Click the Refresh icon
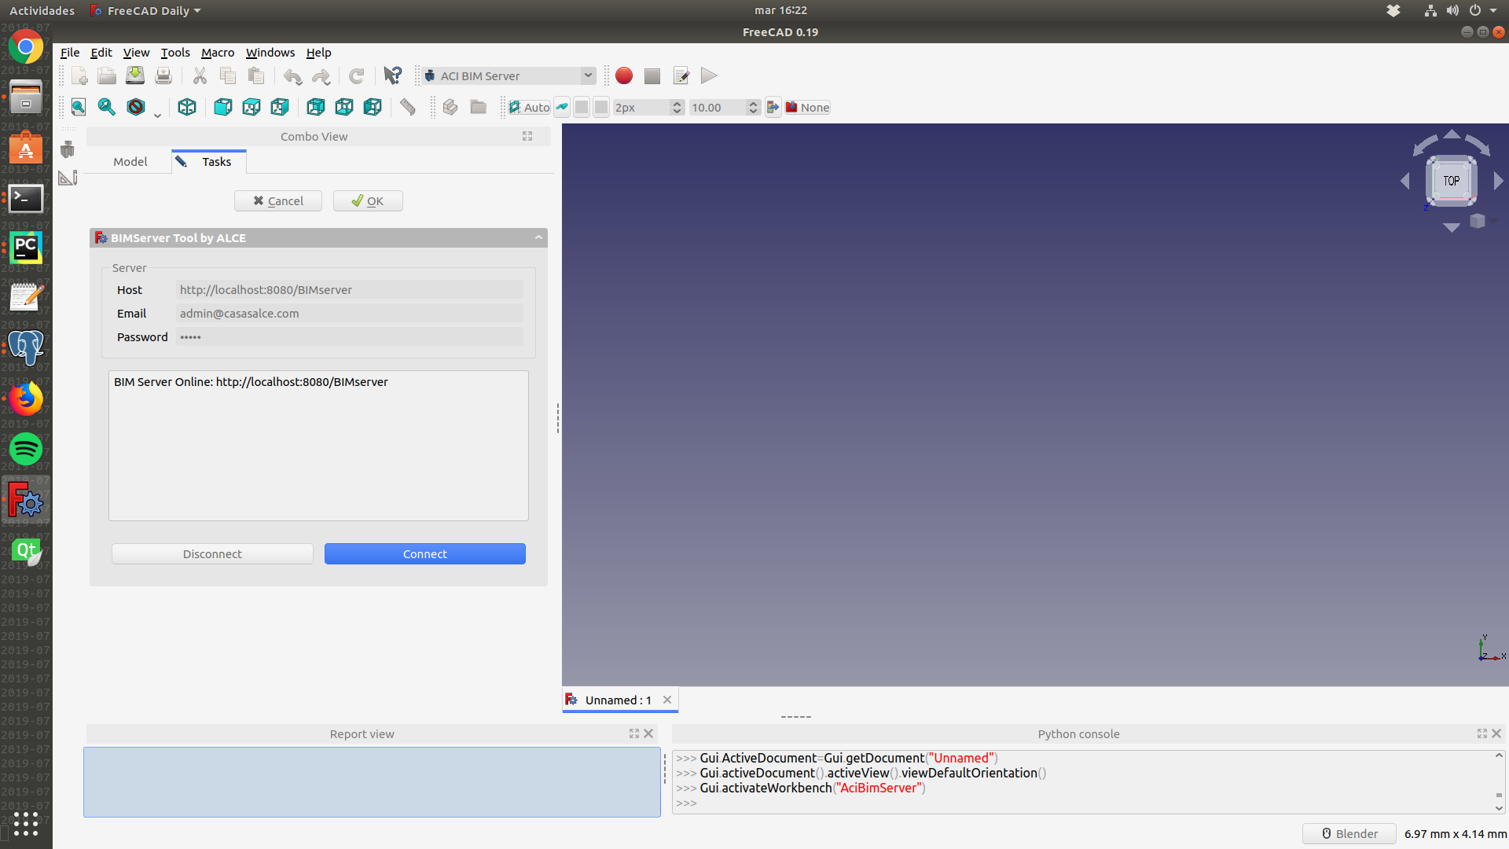The height and width of the screenshot is (849, 1509). coord(357,75)
